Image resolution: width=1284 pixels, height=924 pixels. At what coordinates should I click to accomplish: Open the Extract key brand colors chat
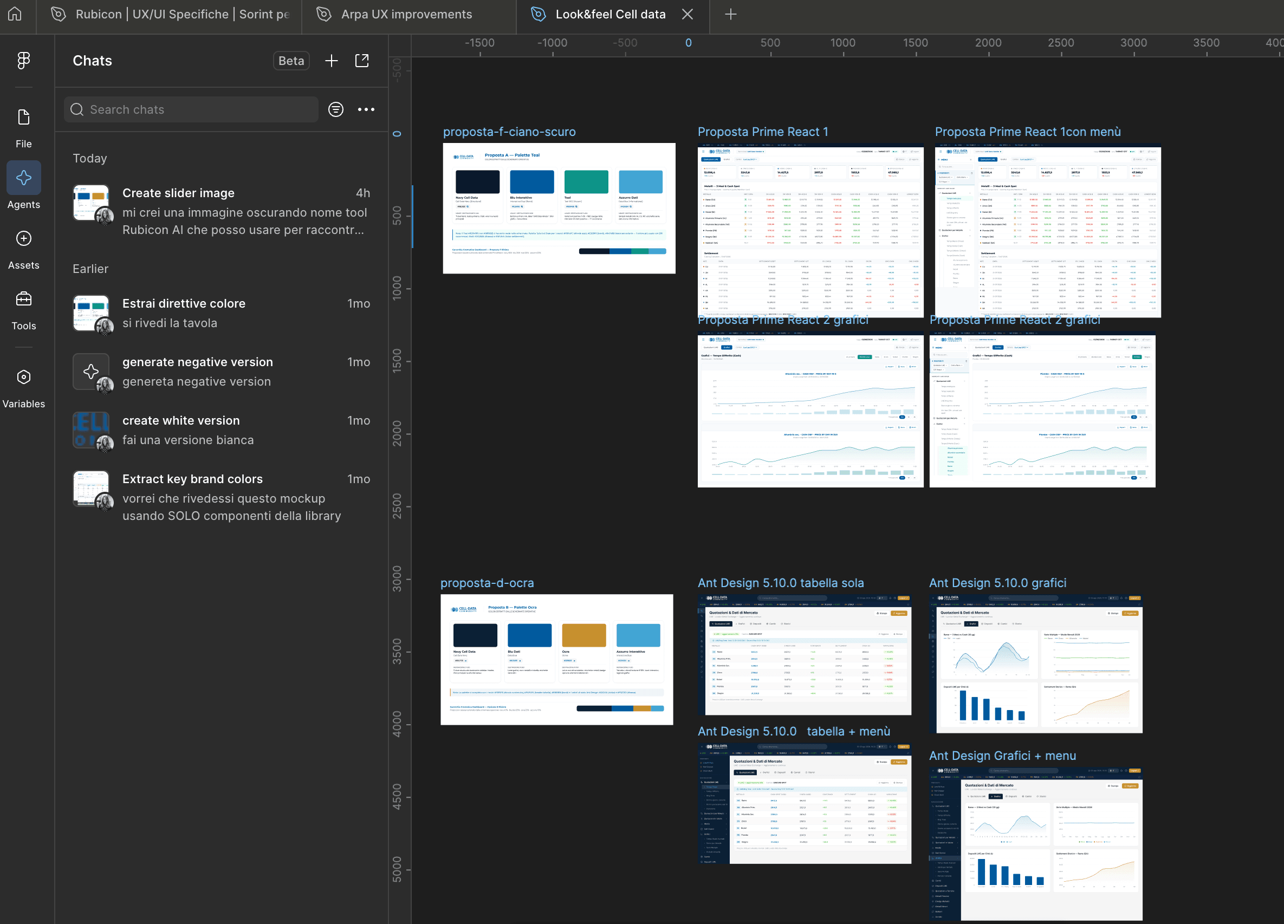pos(222,497)
